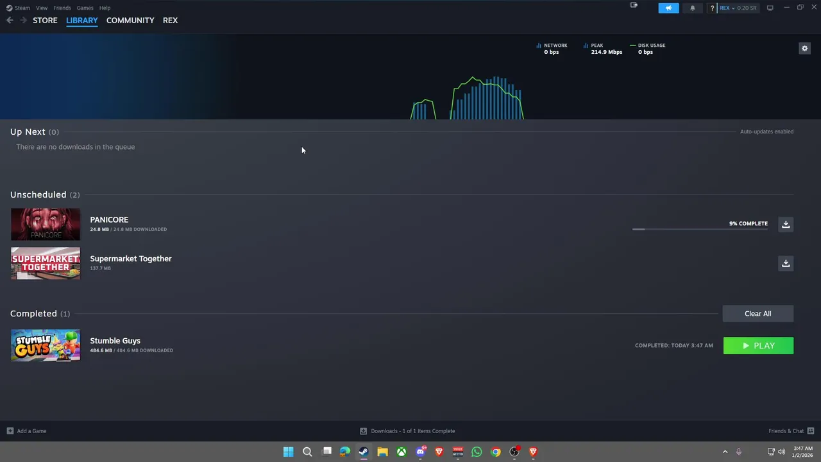
Task: Click the Supermarket Together thumbnail
Action: coord(46,264)
